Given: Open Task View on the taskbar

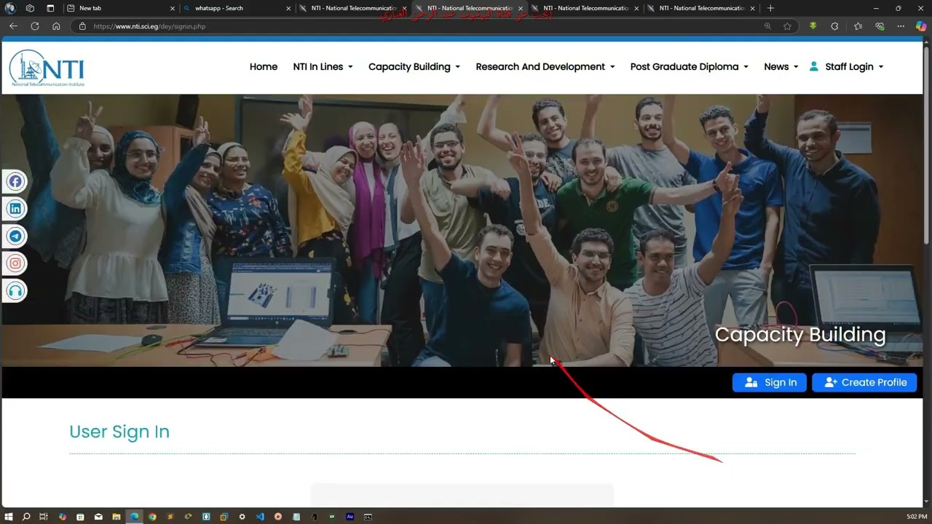Looking at the screenshot, I should pyautogui.click(x=44, y=517).
